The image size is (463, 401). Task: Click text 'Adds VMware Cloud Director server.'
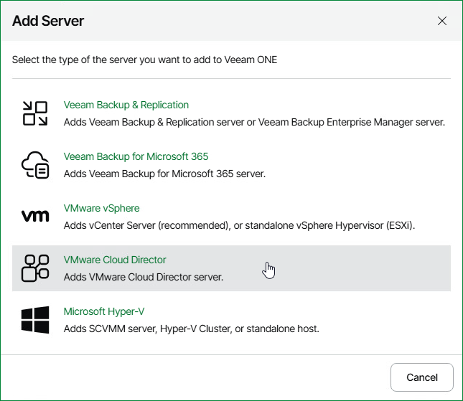coord(144,277)
